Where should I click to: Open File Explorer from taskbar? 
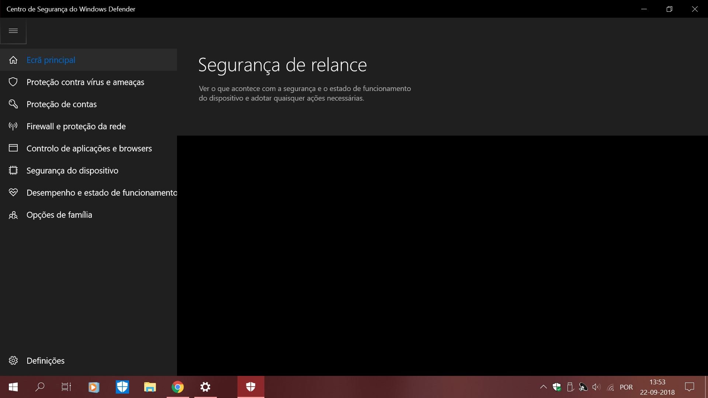click(150, 387)
